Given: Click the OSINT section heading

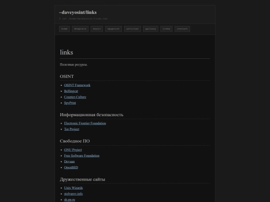Looking at the screenshot, I should tap(67, 76).
